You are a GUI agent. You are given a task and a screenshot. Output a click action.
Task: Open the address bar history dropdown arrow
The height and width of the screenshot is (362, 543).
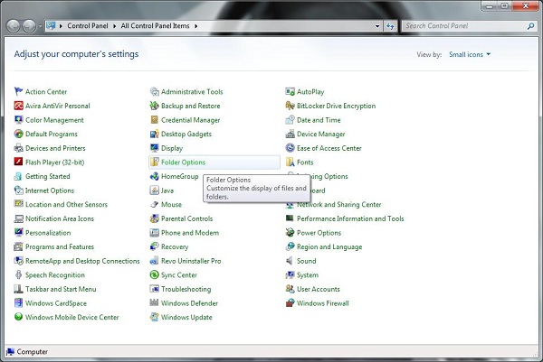[x=379, y=25]
